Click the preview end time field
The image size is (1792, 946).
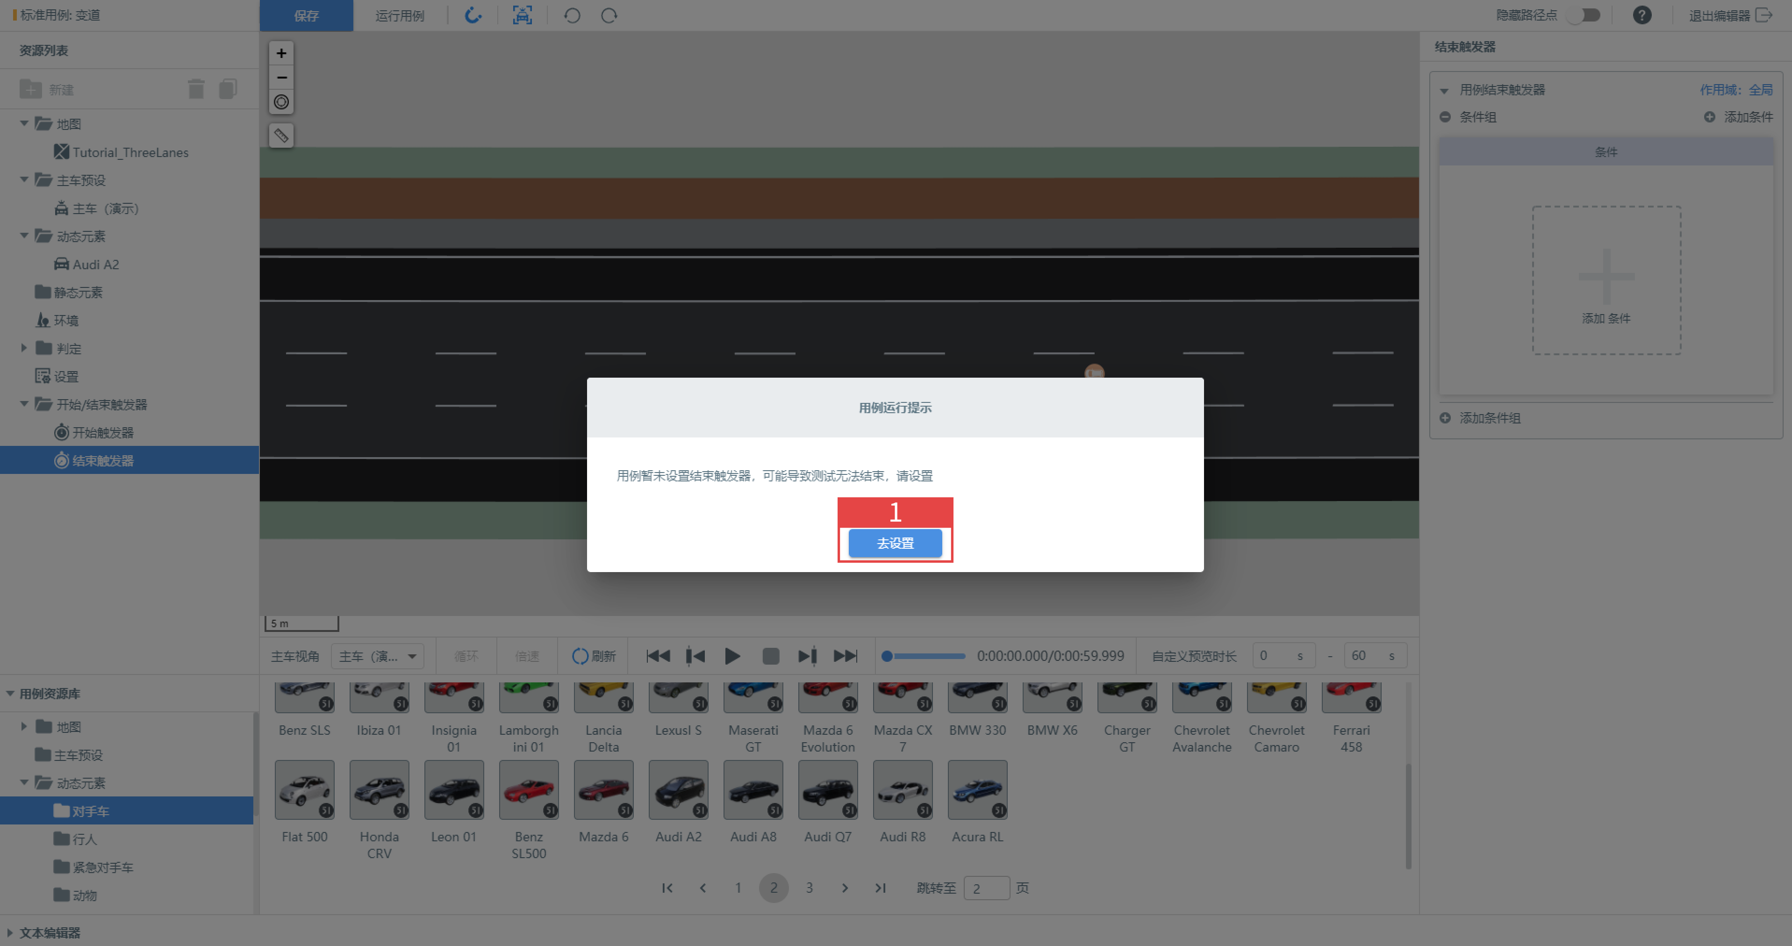pos(1375,655)
